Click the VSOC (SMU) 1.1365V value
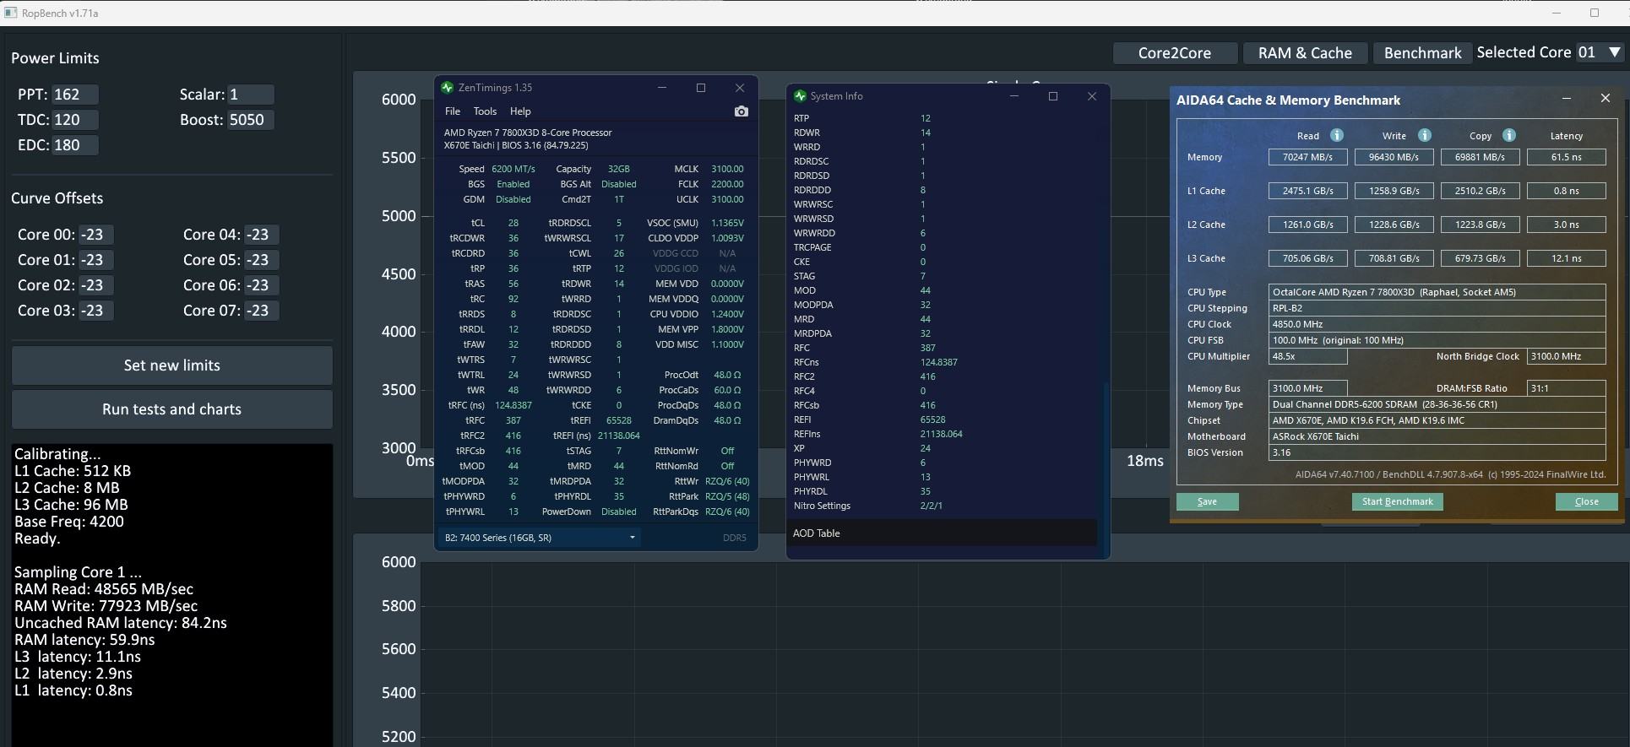The width and height of the screenshot is (1630, 747). 727,223
